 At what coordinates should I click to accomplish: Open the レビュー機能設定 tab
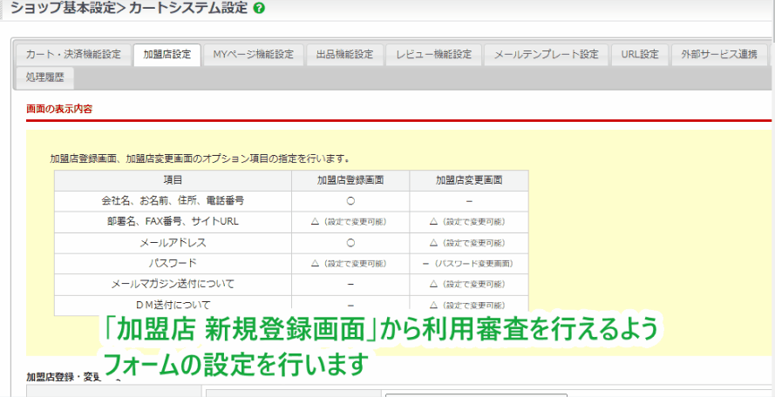point(433,54)
